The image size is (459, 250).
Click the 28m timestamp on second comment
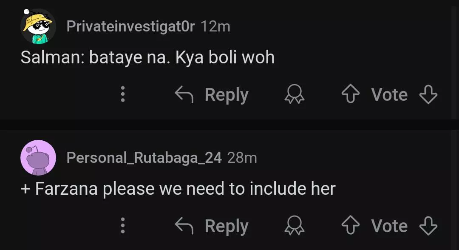[242, 158]
